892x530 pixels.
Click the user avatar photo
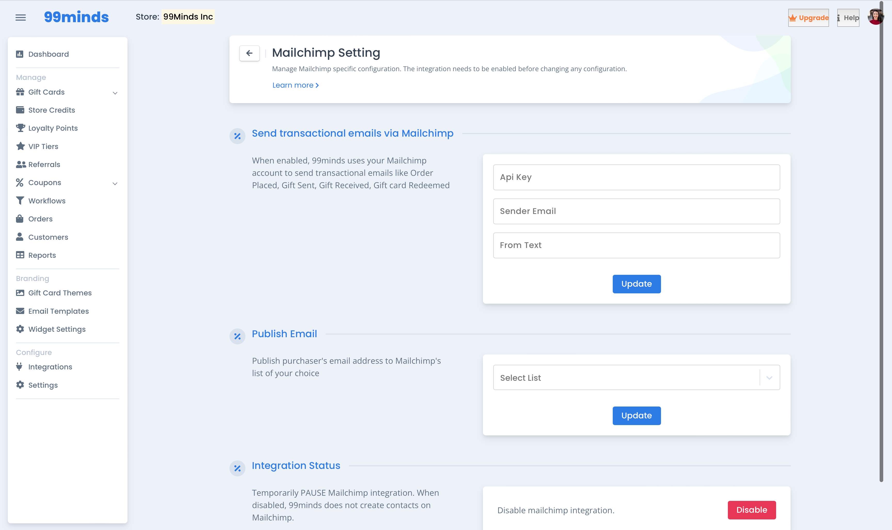(875, 16)
